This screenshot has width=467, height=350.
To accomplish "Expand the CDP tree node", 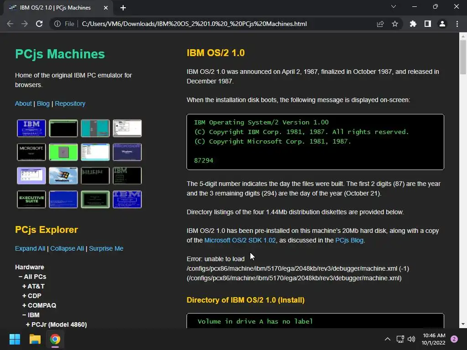I will [x=32, y=296].
